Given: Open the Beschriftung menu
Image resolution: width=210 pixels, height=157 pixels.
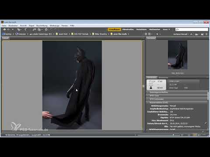Looking at the screenshot, I should [42, 26].
